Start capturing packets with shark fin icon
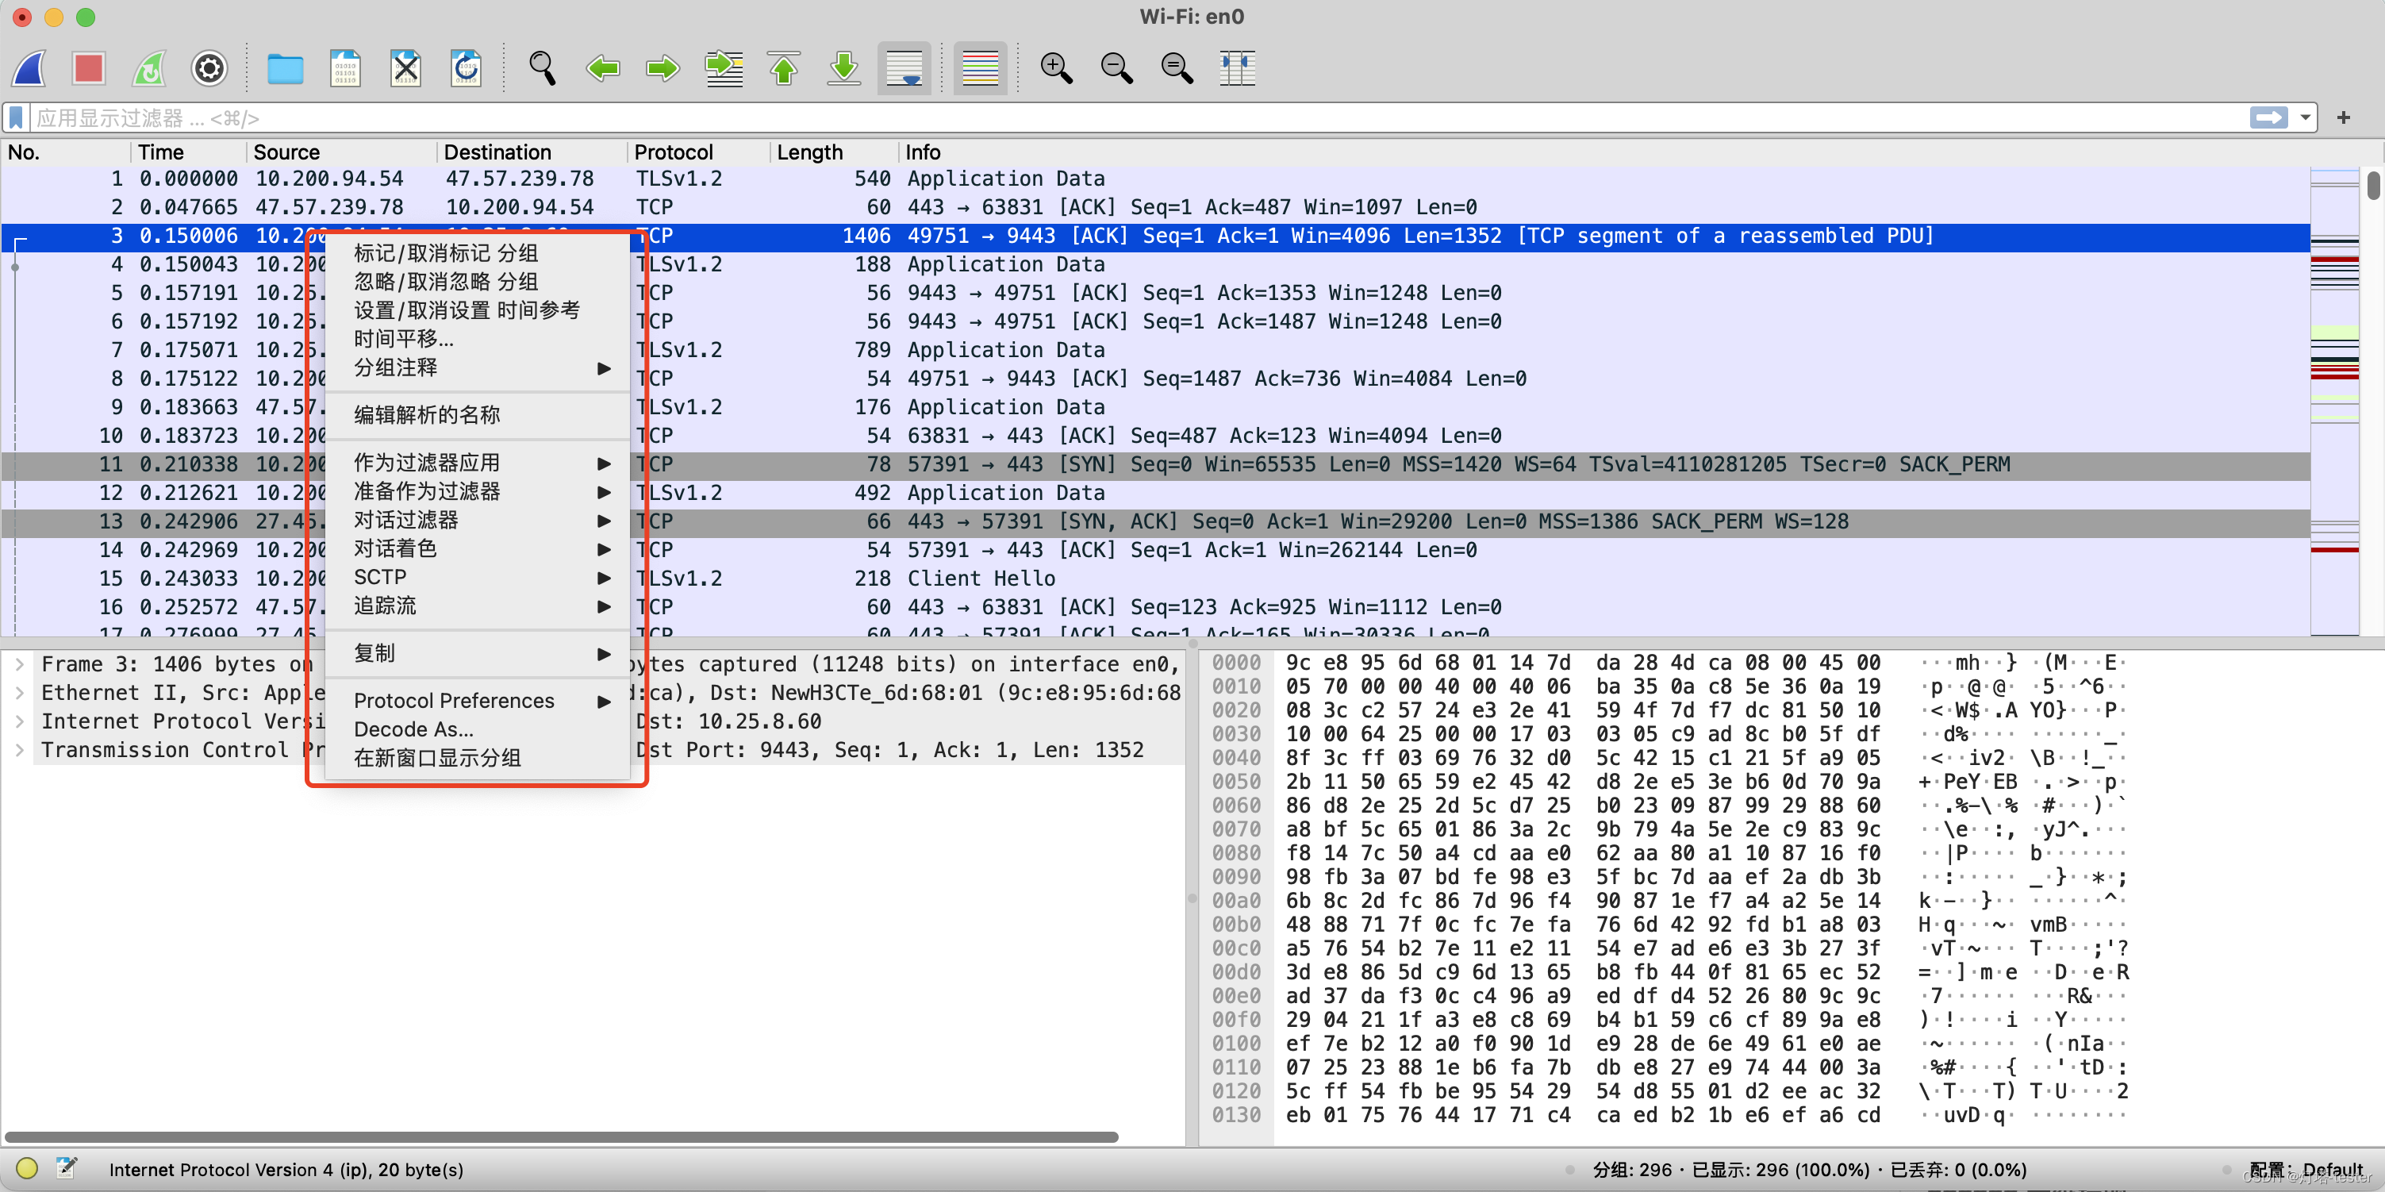 (x=29, y=67)
